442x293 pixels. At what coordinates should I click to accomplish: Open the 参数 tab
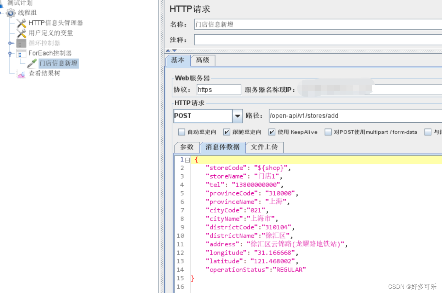coord(187,147)
